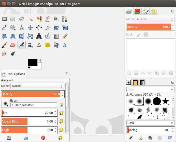Viewport: 176px width, 142px height.
Task: Select the Move tool
Action: pos(30,28)
